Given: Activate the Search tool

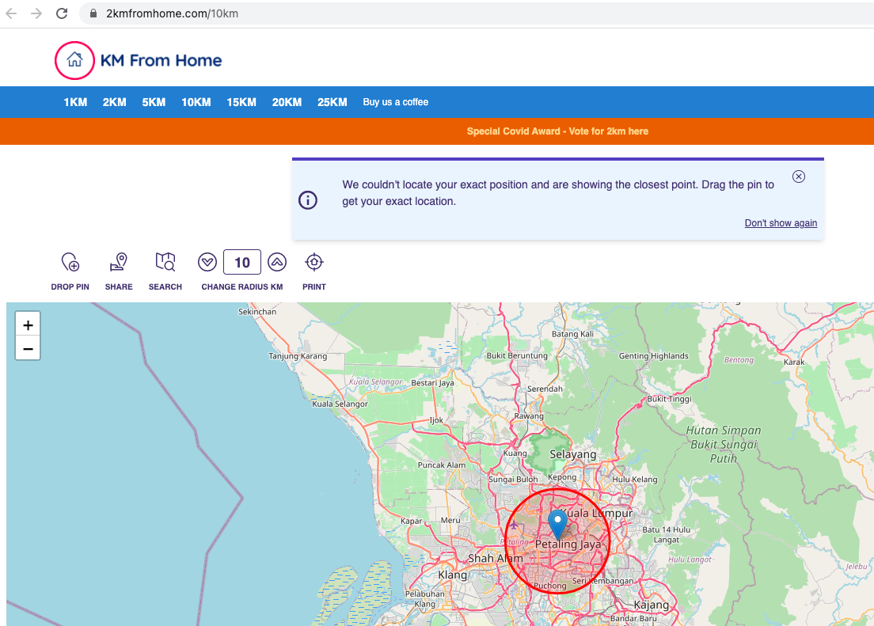Looking at the screenshot, I should pos(165,262).
